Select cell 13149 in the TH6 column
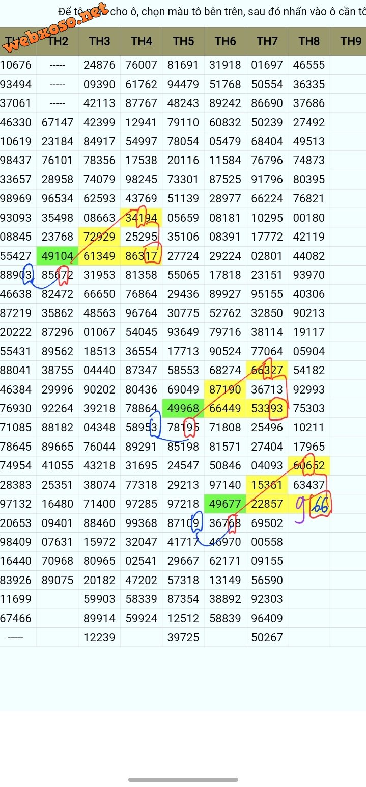 (x=225, y=580)
